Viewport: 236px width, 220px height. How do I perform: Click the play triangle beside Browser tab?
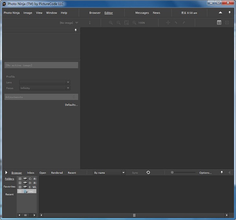(x=6, y=173)
